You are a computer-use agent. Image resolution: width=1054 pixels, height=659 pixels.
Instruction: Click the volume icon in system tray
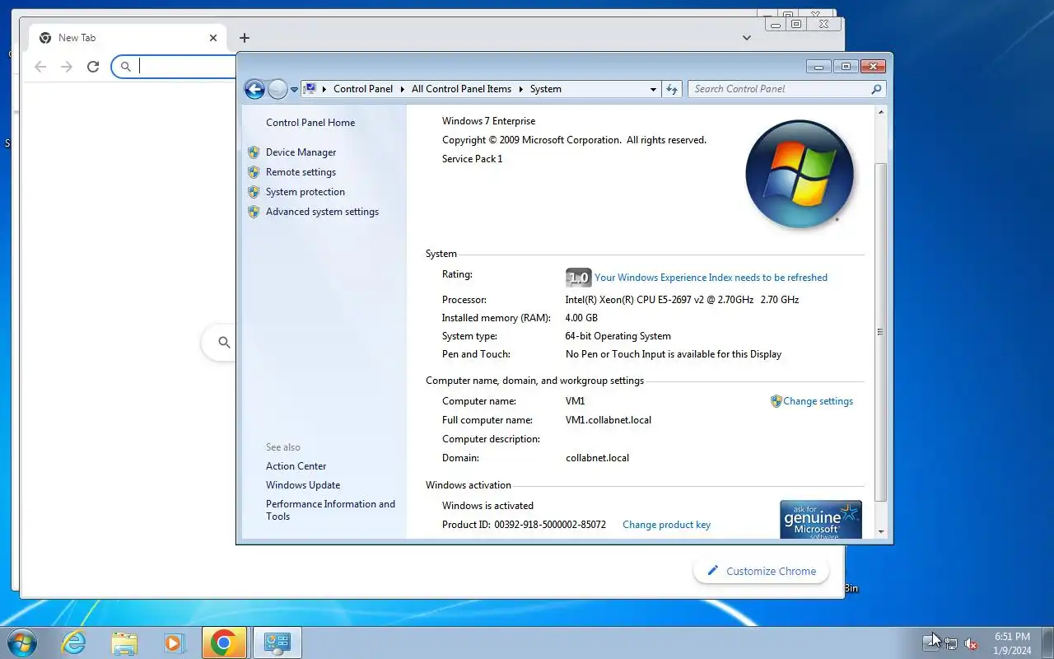point(971,643)
